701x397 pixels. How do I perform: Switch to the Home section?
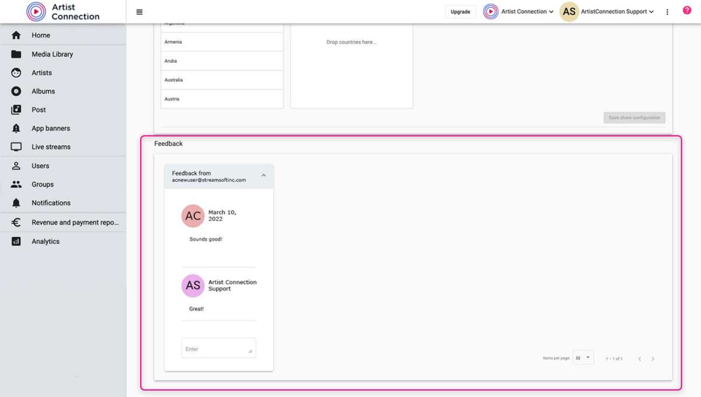click(40, 35)
